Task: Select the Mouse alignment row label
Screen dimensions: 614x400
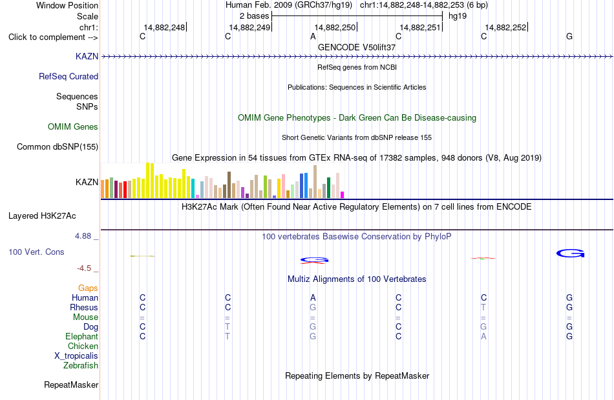Action: 85,317
